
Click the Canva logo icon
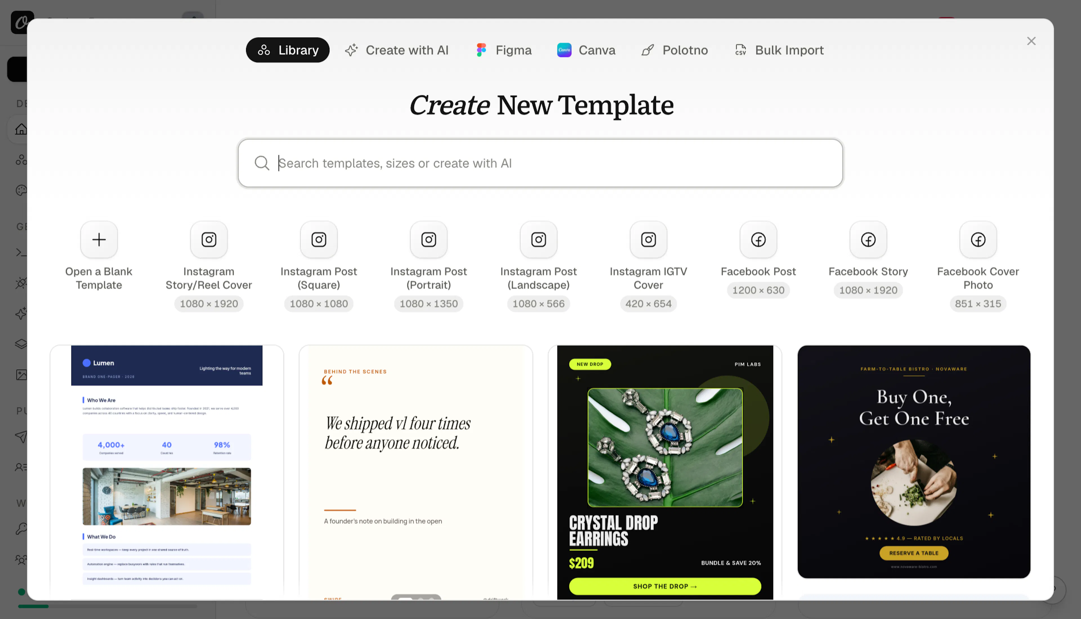tap(564, 50)
